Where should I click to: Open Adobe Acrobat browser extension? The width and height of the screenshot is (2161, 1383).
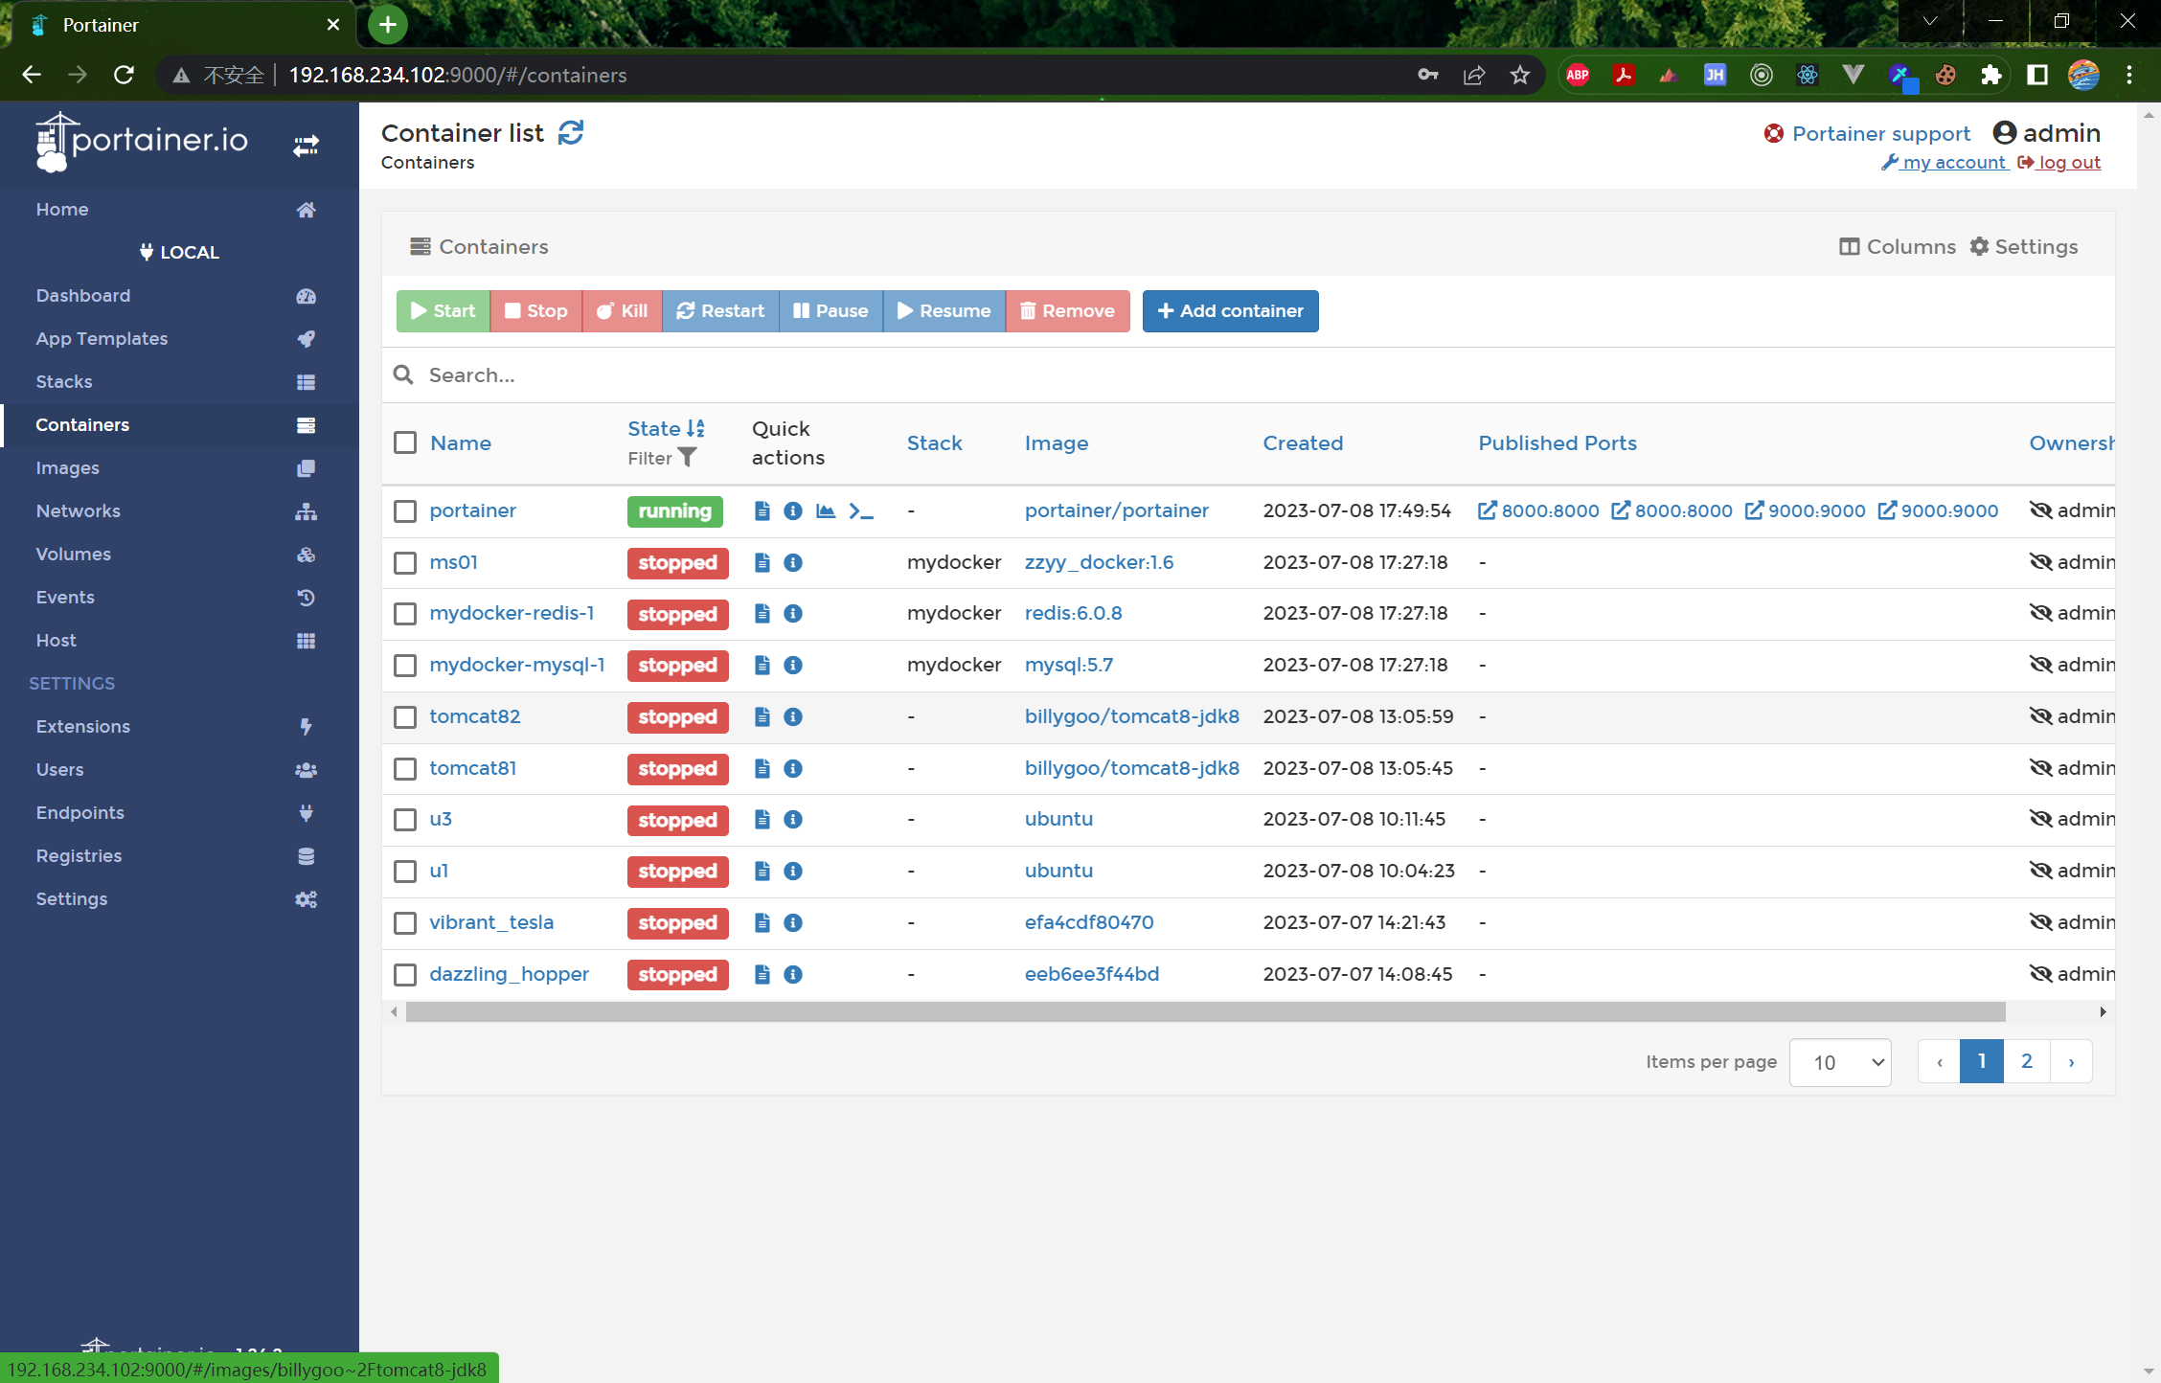[1624, 75]
